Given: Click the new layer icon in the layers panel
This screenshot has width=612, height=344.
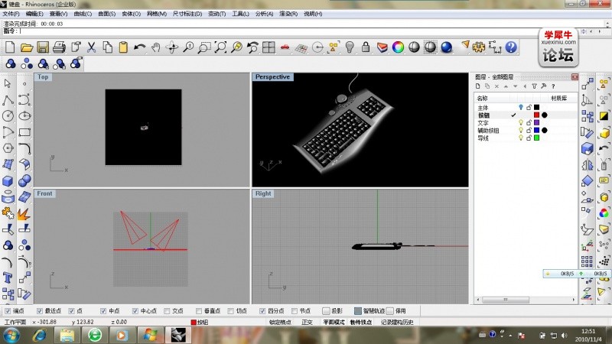Looking at the screenshot, I should 477,86.
